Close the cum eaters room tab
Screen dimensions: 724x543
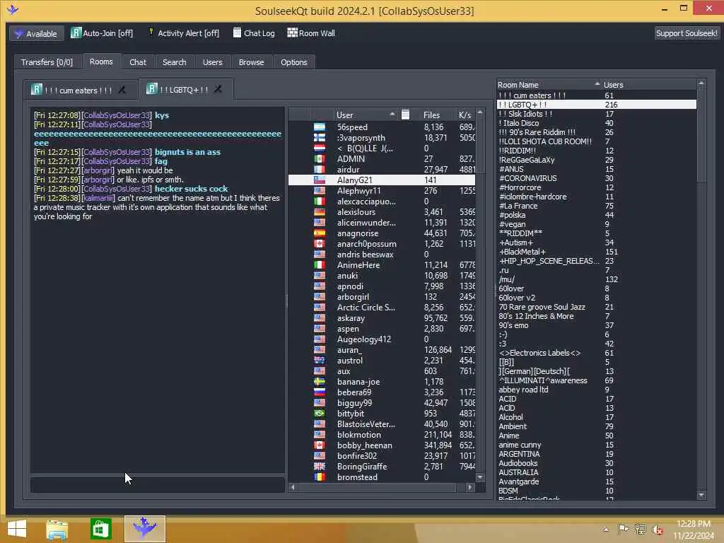122,90
